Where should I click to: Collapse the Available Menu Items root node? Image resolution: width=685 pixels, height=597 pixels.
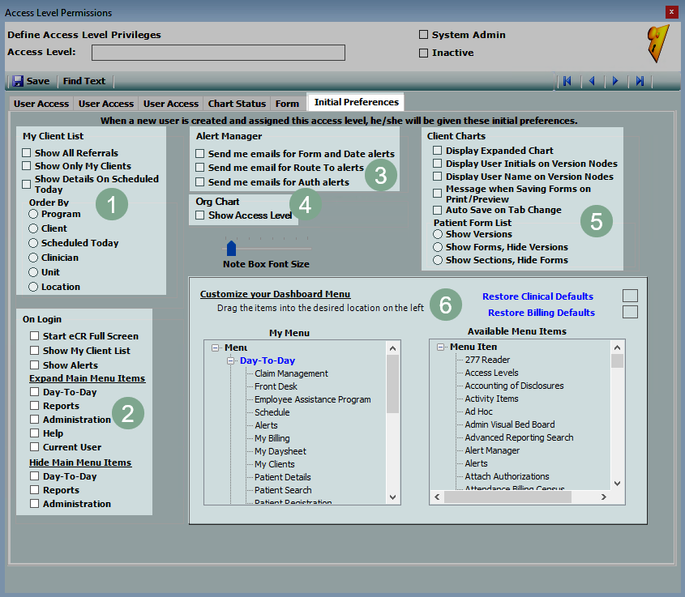tap(441, 347)
